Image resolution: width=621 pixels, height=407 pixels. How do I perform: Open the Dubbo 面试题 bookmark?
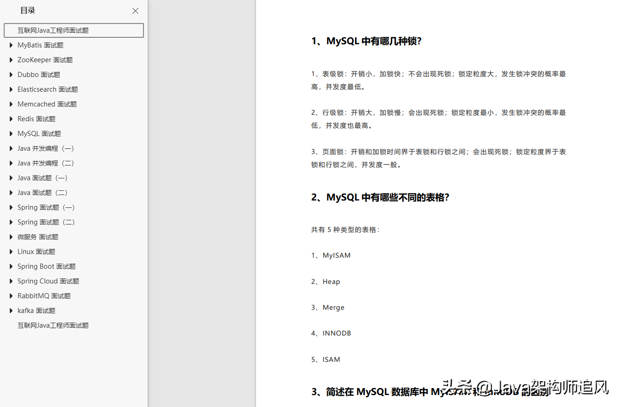[39, 75]
